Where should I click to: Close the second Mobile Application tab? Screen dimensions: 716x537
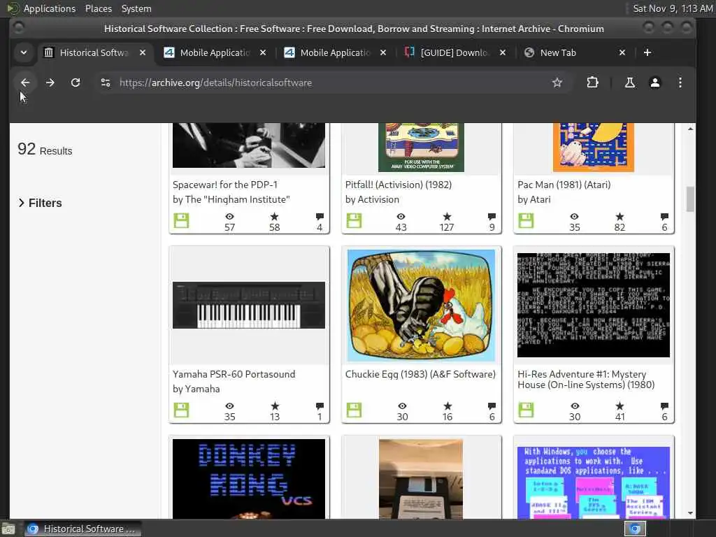click(x=383, y=52)
